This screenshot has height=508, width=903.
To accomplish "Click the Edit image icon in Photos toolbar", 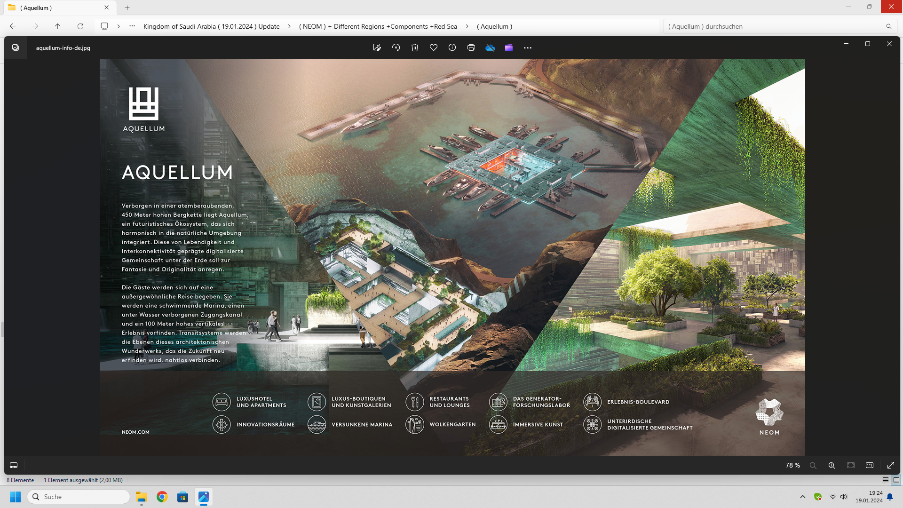I will tap(377, 48).
